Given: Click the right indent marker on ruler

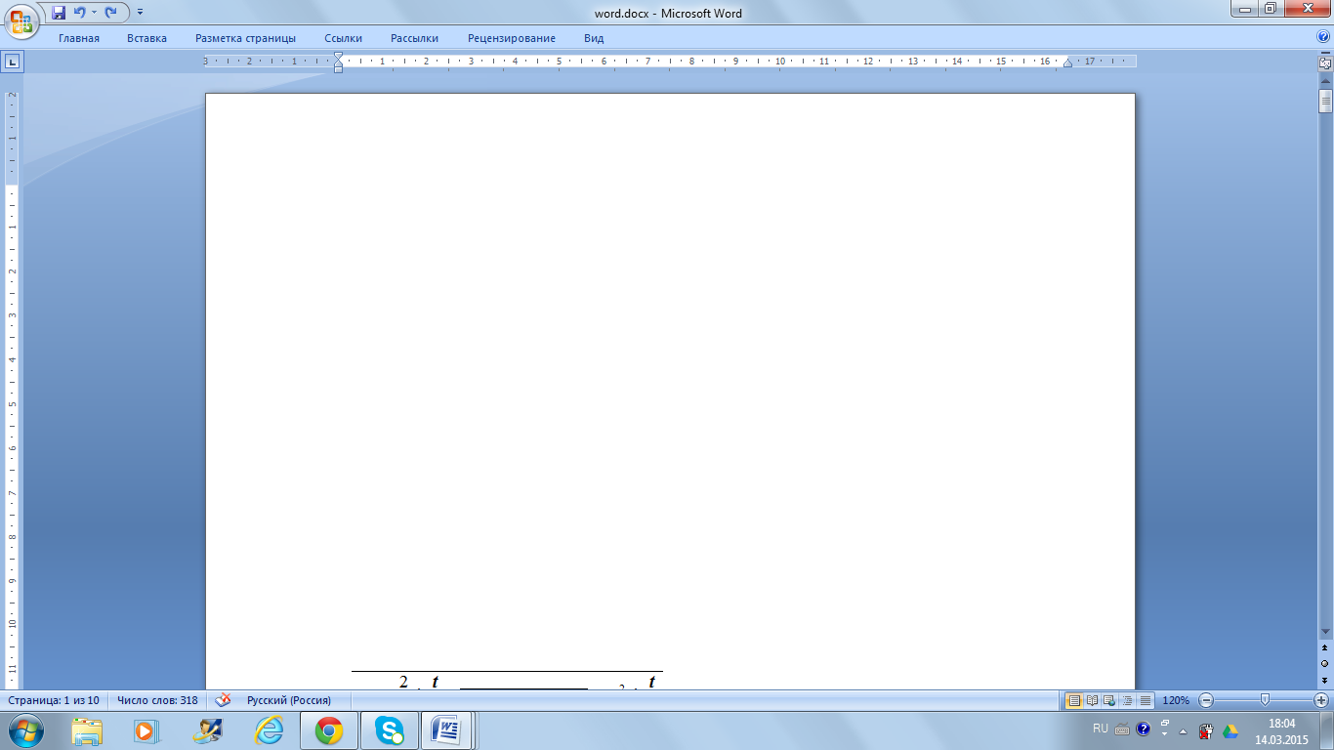Looking at the screenshot, I should (1067, 63).
